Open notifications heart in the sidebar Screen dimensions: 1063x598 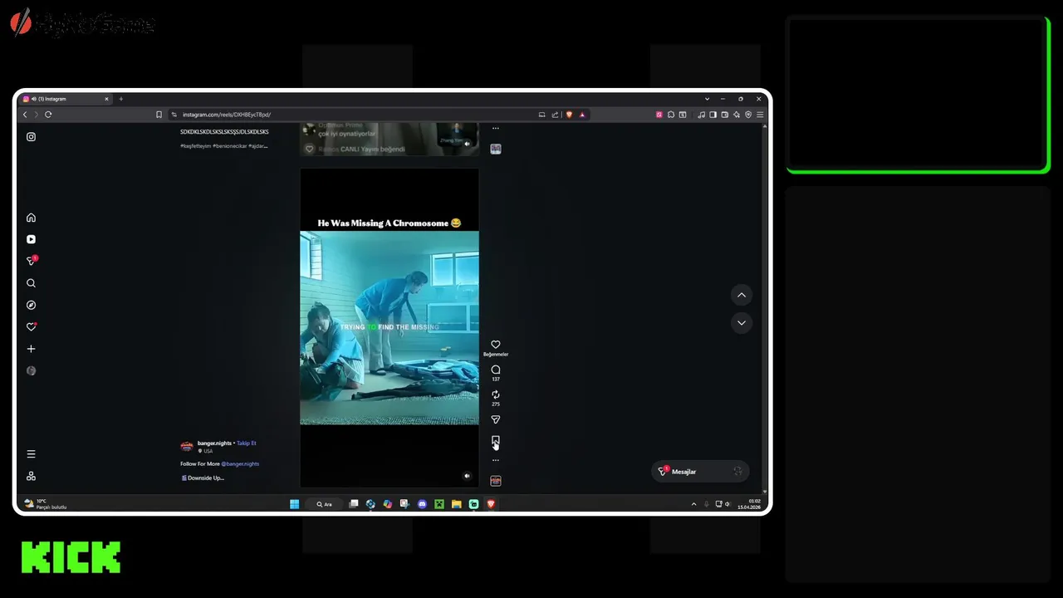[x=31, y=327]
